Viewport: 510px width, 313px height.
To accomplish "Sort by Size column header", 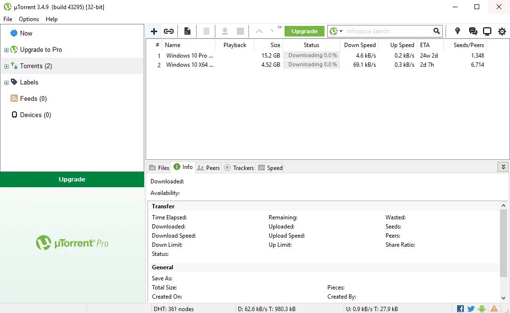I will 268,45.
